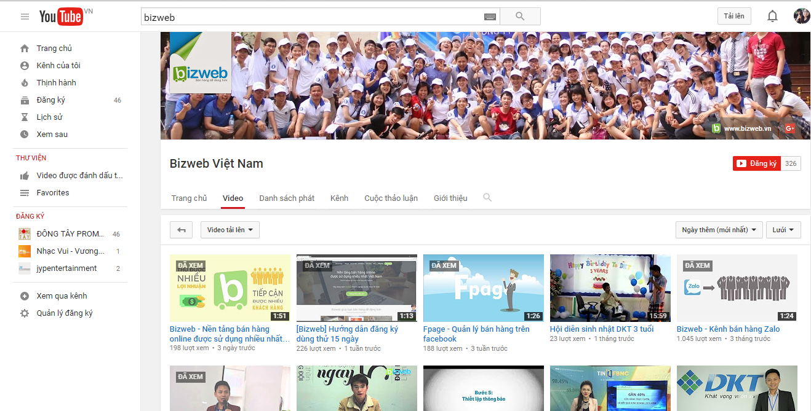Click the Lịch sử sidebar label
The height and width of the screenshot is (411, 811).
tap(50, 117)
